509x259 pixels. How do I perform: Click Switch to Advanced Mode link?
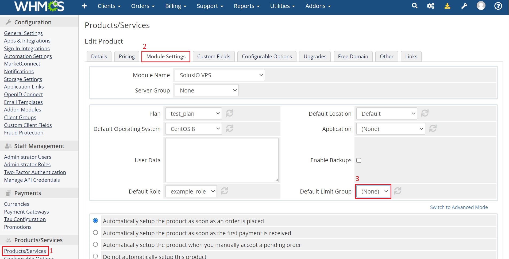pos(459,207)
